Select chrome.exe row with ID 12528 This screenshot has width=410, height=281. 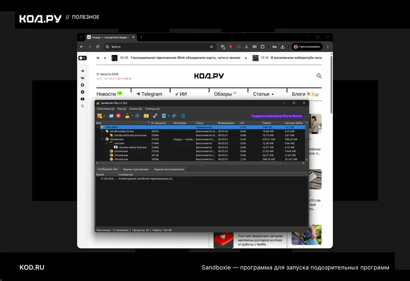pyautogui.click(x=200, y=151)
